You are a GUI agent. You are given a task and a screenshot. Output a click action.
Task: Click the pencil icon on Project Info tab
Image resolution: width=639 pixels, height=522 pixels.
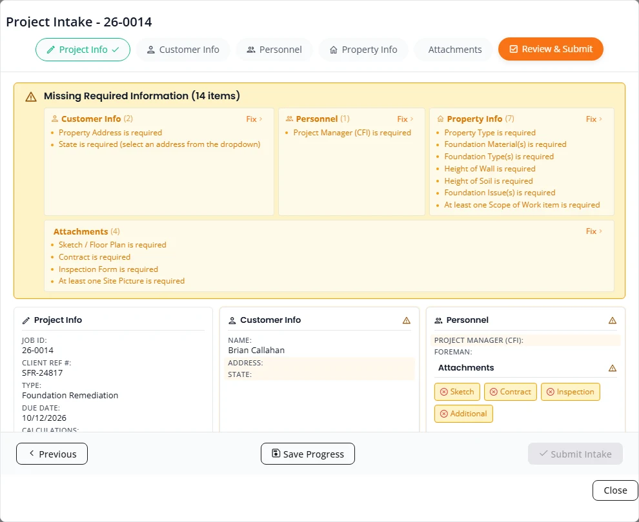click(x=50, y=50)
